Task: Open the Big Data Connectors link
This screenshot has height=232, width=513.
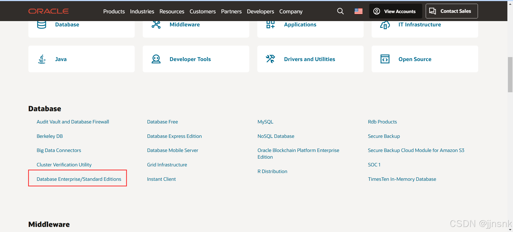Action: click(59, 150)
